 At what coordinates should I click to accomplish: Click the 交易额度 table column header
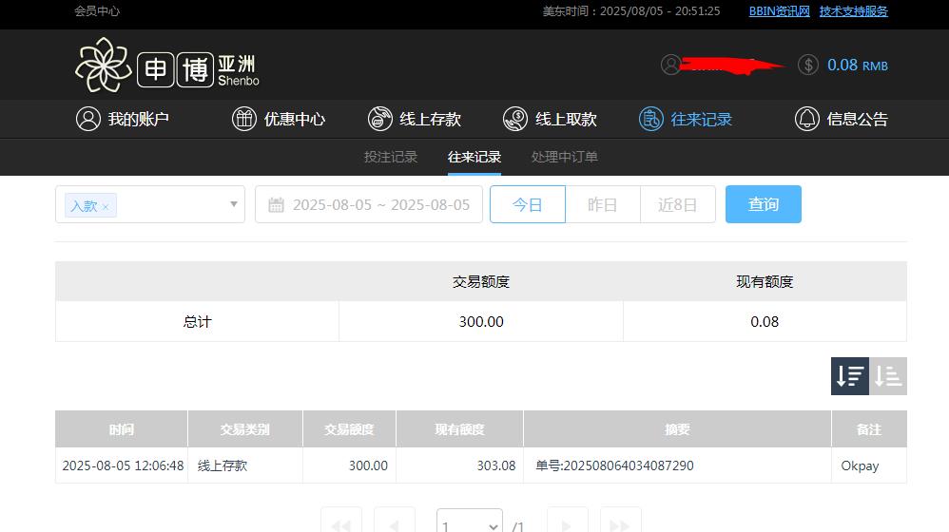349,429
